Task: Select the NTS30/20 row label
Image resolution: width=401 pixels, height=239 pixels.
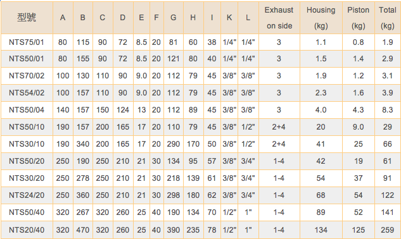Action: pyautogui.click(x=27, y=178)
